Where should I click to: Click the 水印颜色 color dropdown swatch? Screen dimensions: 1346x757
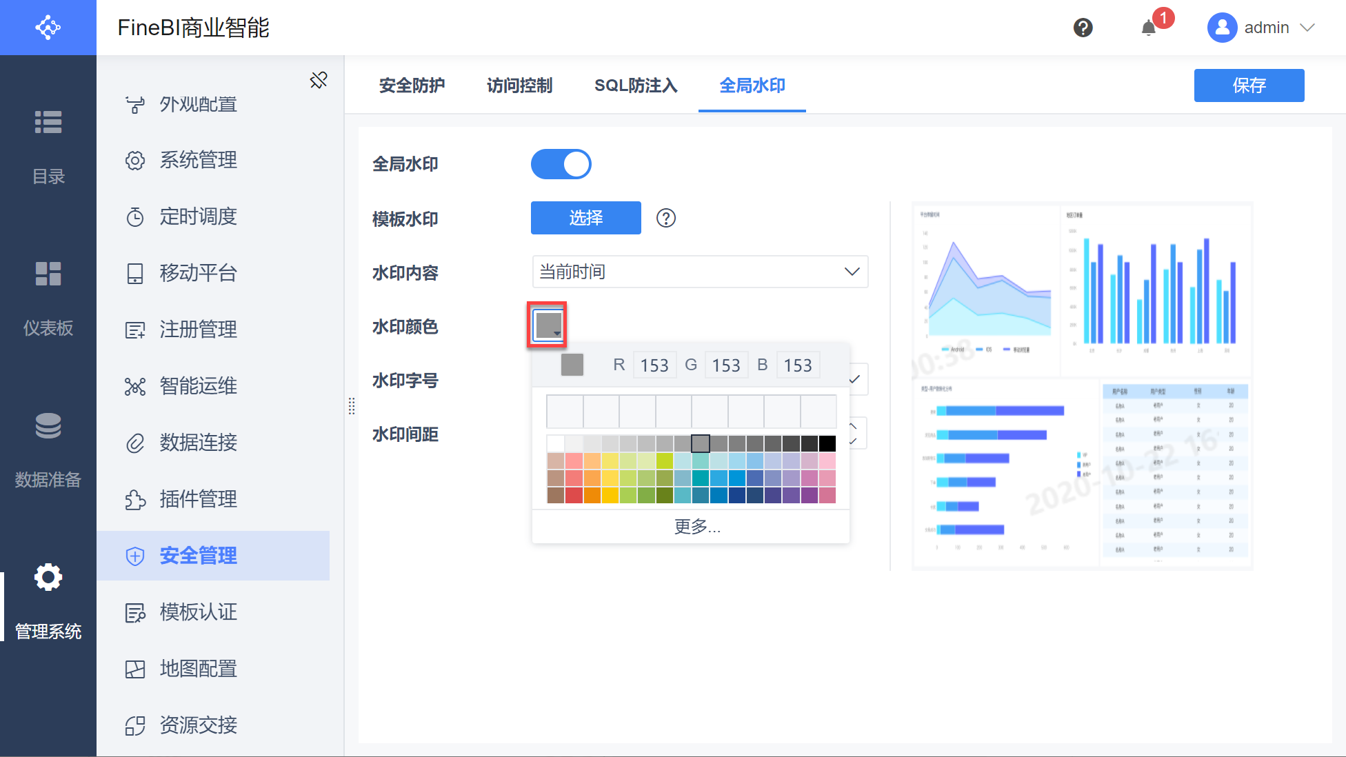[548, 325]
